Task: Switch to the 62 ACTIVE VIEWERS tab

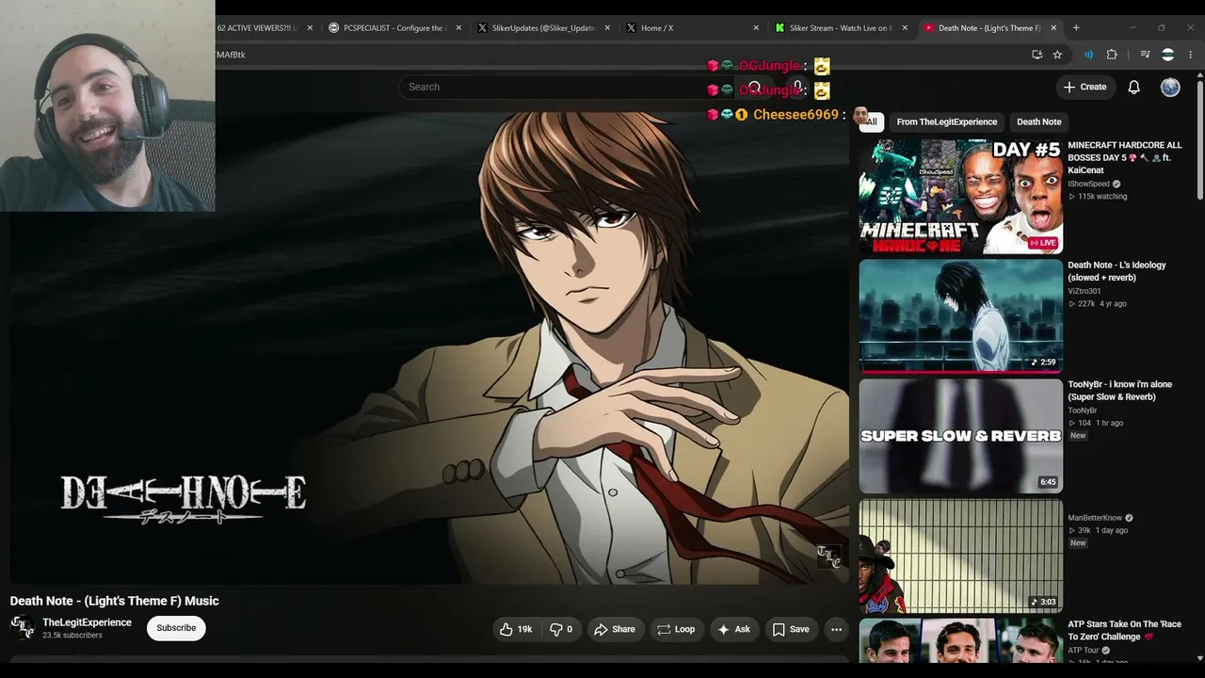Action: [x=256, y=27]
